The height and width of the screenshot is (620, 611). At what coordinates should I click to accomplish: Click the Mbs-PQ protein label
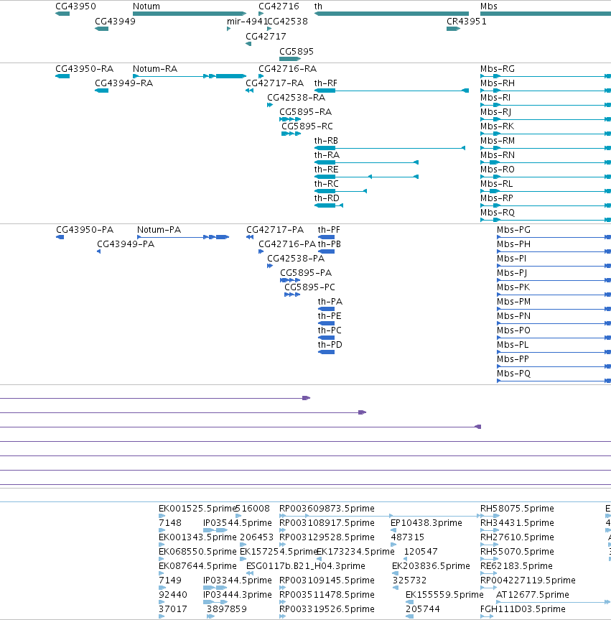coord(513,374)
